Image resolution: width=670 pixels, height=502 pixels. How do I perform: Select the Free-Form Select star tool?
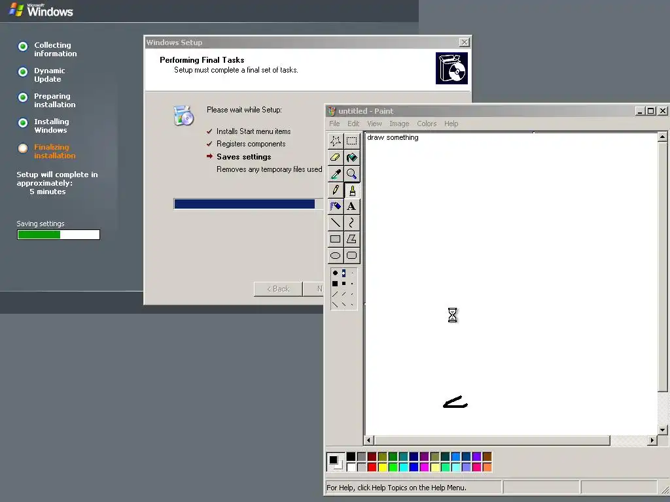pos(336,141)
